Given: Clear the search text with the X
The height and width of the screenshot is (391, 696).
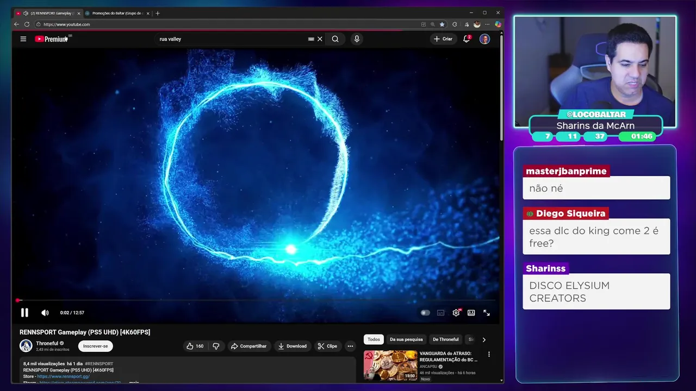Looking at the screenshot, I should click(320, 39).
